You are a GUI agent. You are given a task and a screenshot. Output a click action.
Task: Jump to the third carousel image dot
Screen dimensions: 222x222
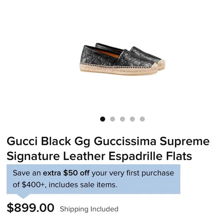pyautogui.click(x=122, y=119)
